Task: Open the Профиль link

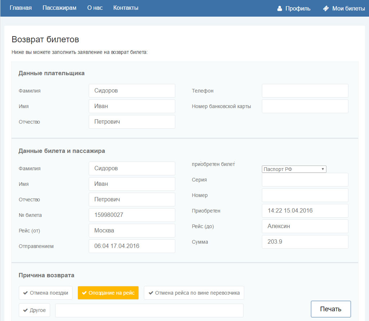Action: click(298, 8)
